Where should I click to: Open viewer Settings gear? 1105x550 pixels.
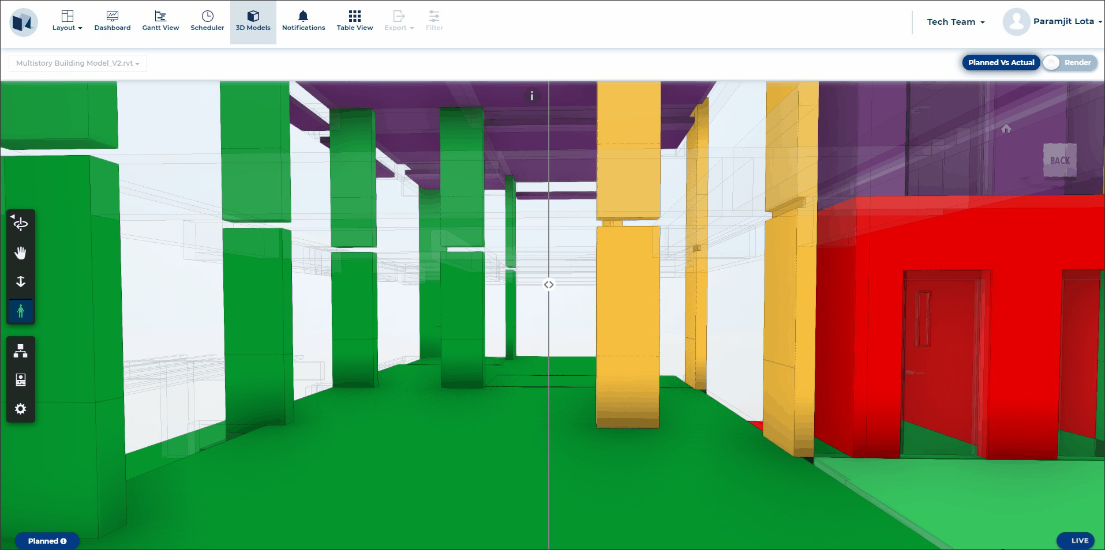[x=21, y=409]
